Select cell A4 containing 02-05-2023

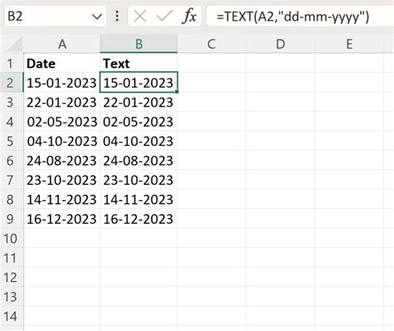pyautogui.click(x=62, y=122)
